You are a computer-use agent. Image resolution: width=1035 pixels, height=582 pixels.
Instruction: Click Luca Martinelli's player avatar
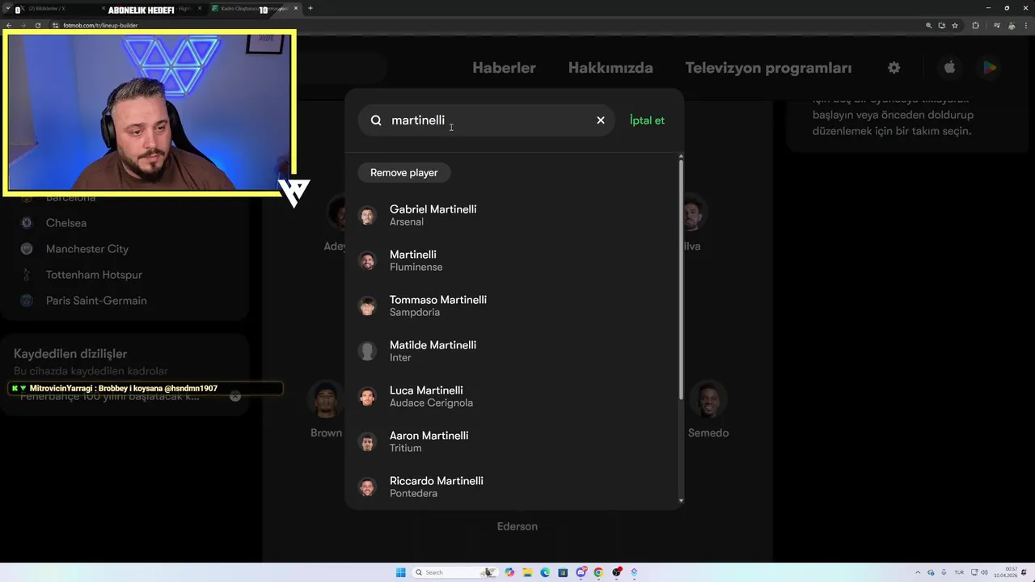click(368, 396)
